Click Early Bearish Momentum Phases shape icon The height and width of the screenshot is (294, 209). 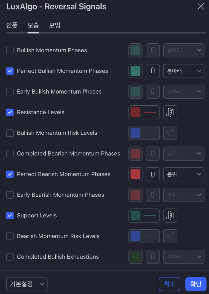point(153,195)
